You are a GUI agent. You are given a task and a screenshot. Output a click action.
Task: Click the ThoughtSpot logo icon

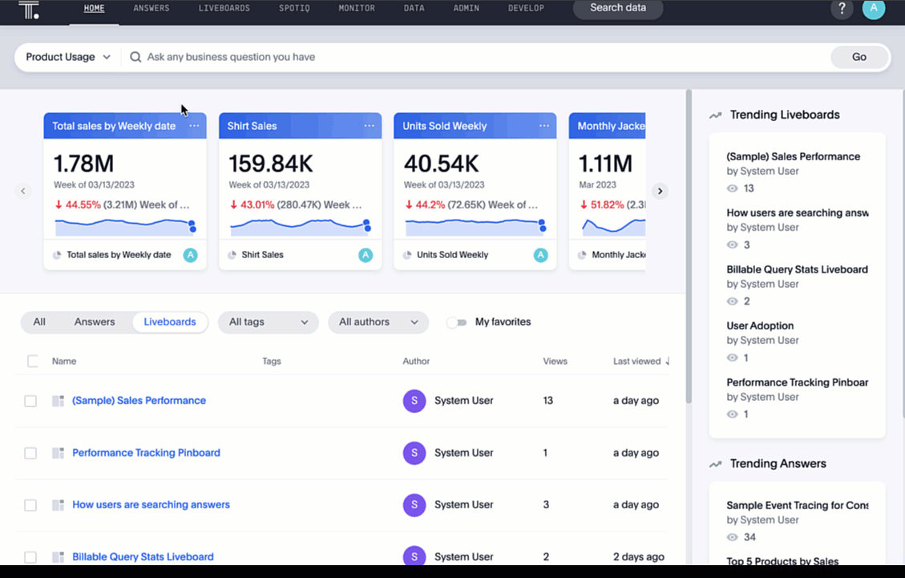(29, 10)
